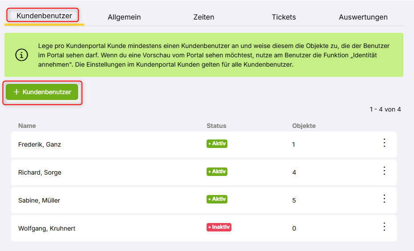
Task: Open three-dot menu for Richard, Sorge
Action: [x=384, y=171]
